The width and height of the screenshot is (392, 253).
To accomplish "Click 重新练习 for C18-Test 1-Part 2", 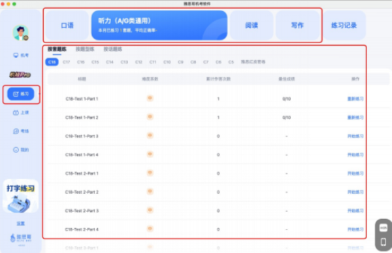I will [x=355, y=118].
